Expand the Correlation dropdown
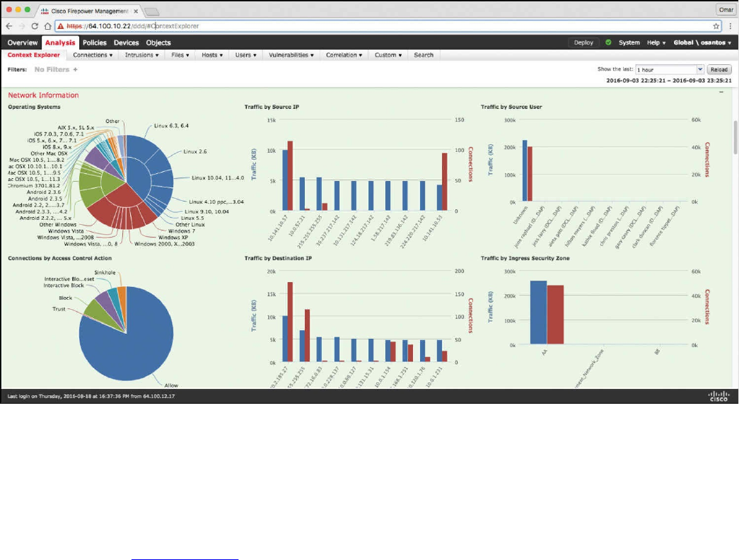 (344, 54)
